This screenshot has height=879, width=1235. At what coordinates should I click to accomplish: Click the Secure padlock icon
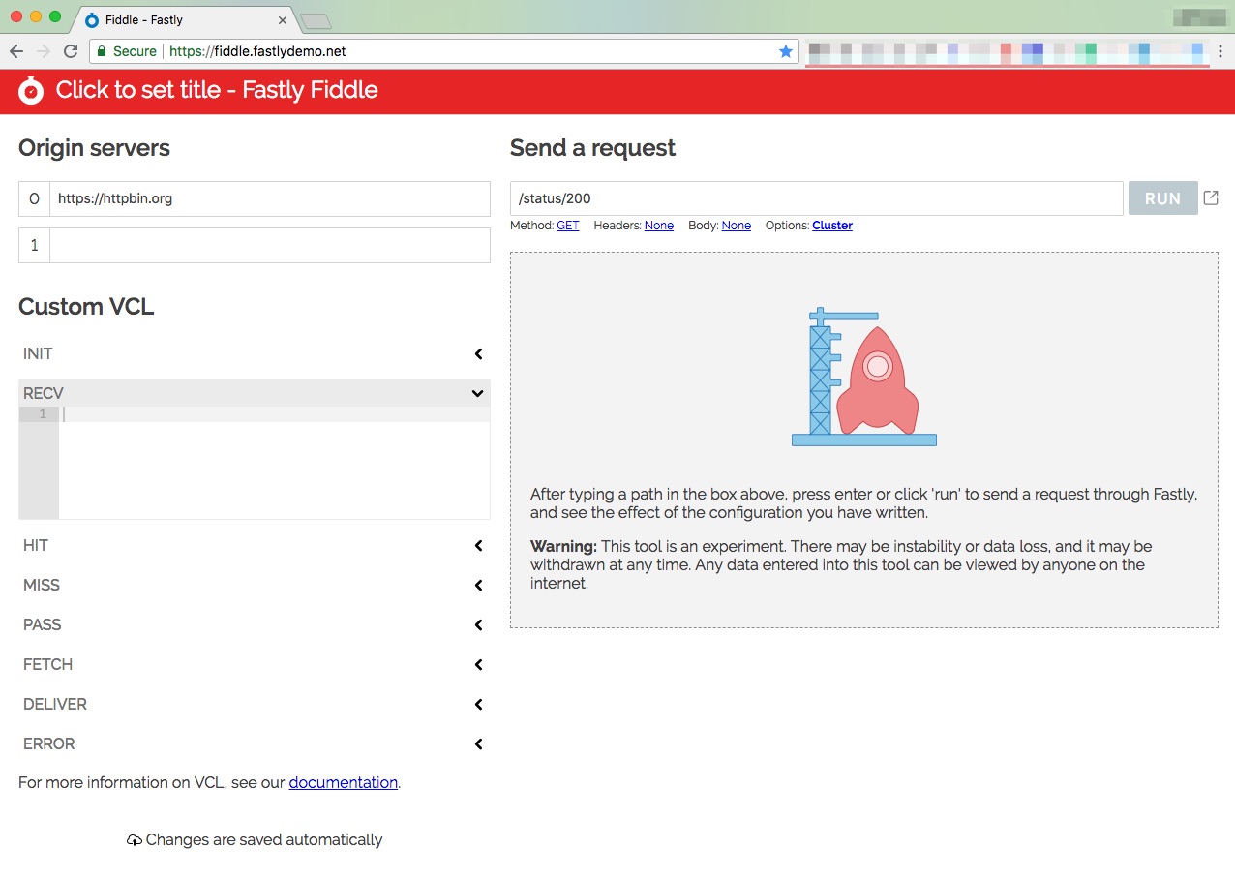[x=102, y=51]
